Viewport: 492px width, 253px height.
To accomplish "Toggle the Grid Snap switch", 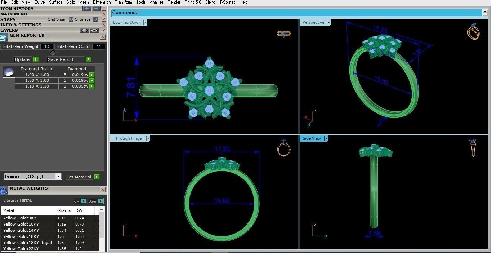I will [x=71, y=19].
